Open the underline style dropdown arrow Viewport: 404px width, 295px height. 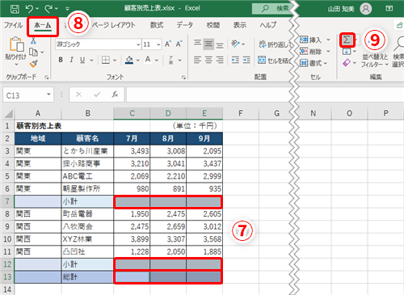tap(91, 60)
